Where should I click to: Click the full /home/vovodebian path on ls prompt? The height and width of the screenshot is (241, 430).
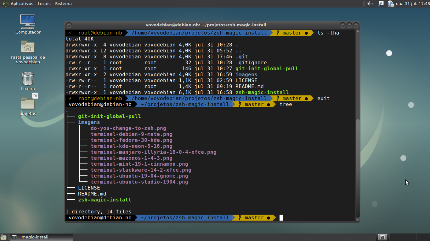(199, 33)
